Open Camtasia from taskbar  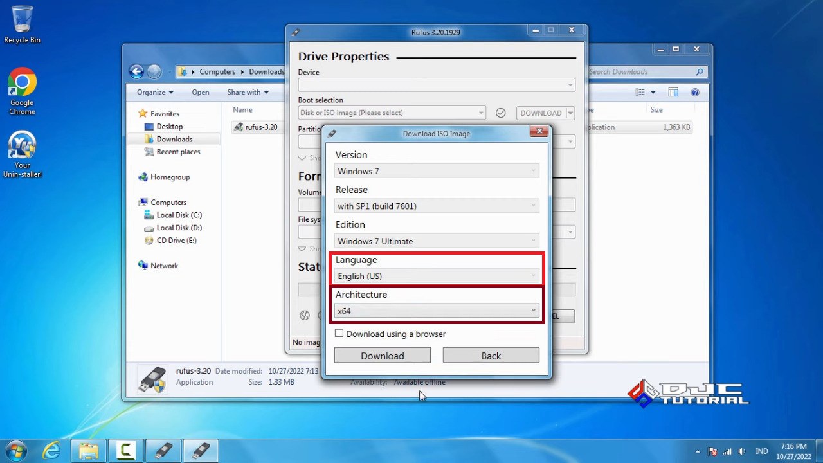[126, 451]
